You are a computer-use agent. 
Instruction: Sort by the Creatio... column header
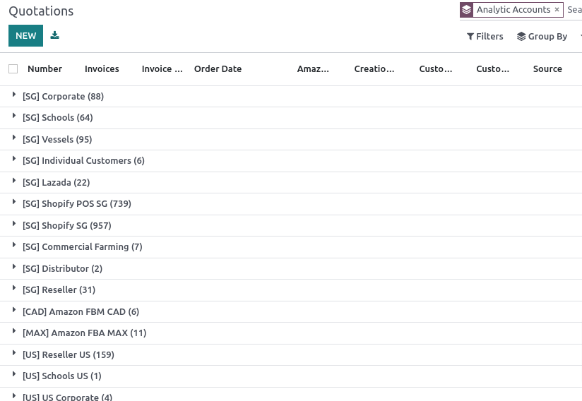(374, 68)
